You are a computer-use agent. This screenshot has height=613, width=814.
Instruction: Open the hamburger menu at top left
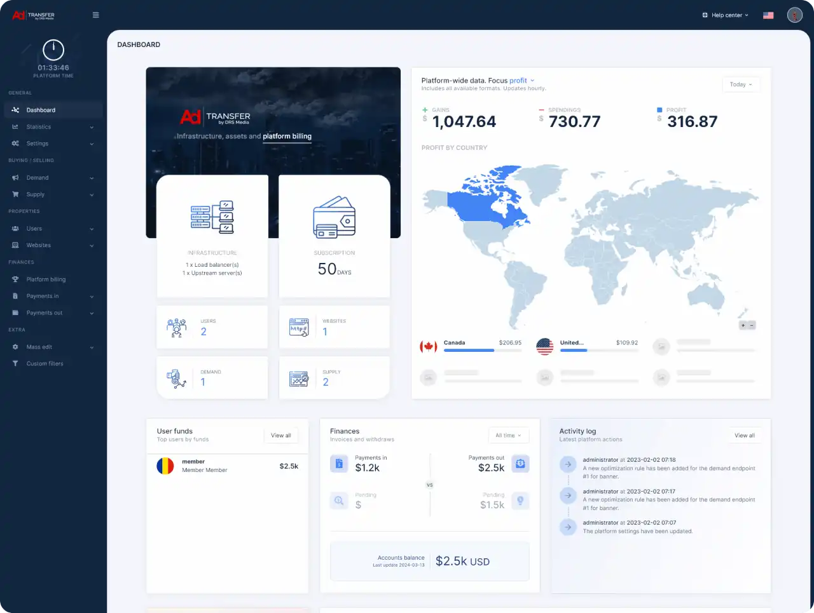[95, 15]
